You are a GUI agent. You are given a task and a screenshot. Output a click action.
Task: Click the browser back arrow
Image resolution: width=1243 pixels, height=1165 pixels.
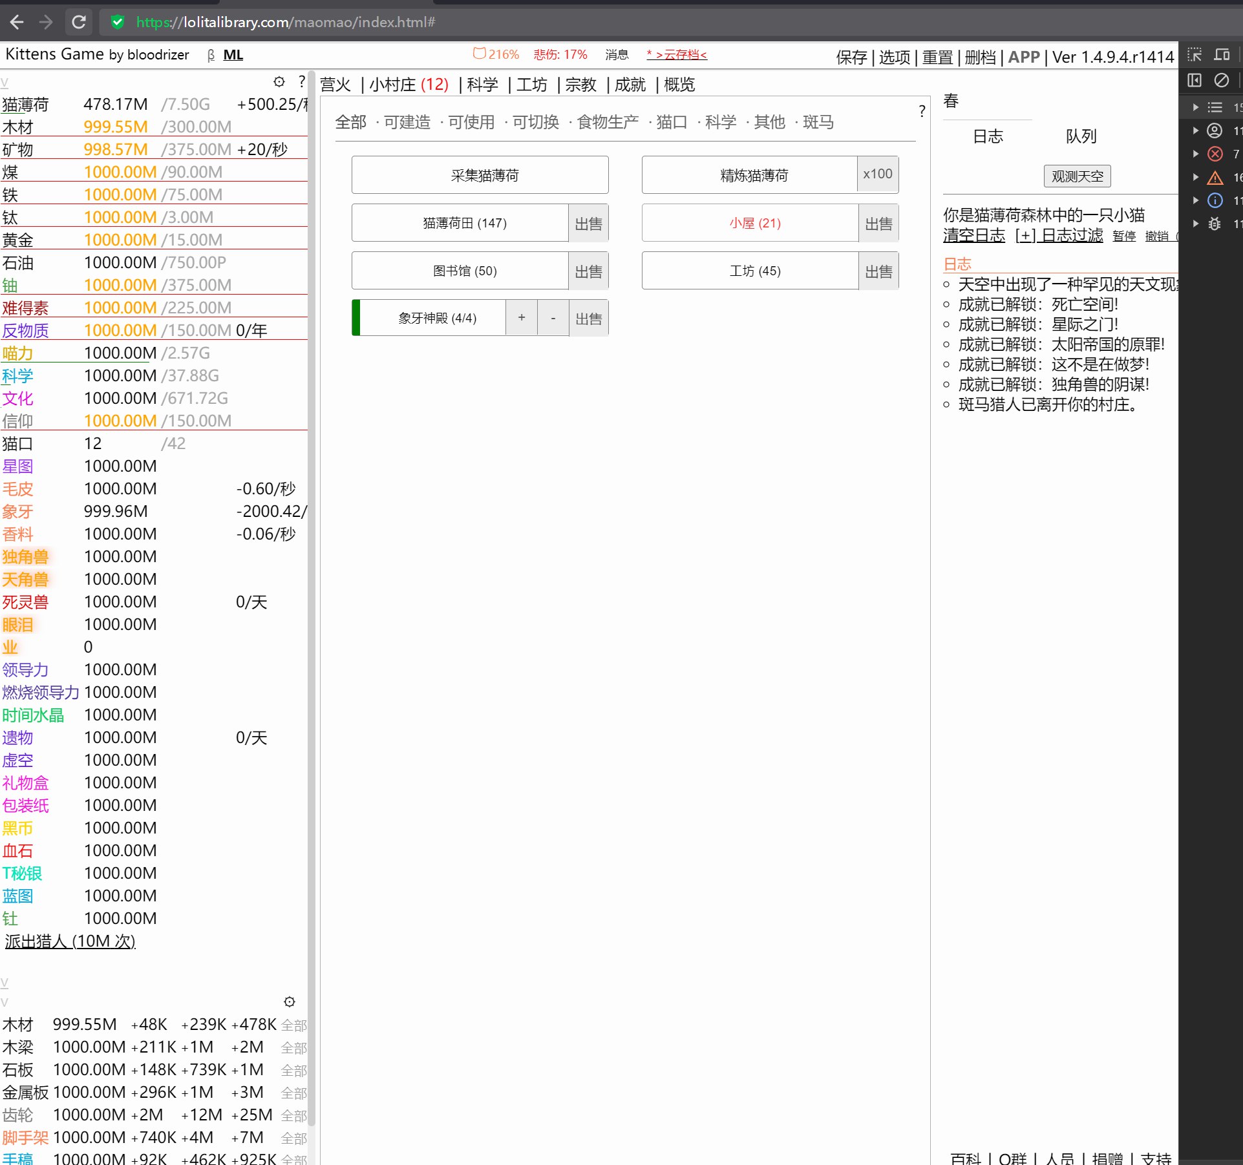(17, 22)
